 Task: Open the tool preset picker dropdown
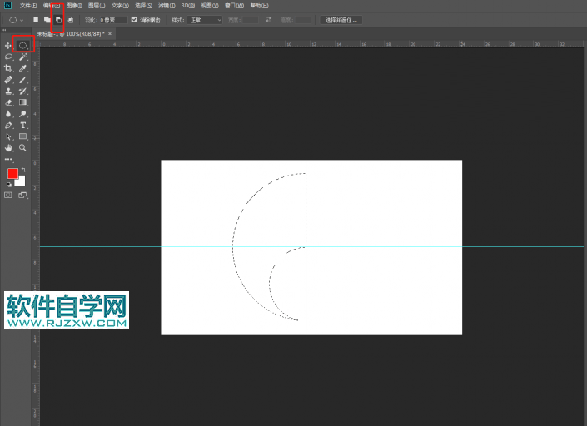[16, 19]
